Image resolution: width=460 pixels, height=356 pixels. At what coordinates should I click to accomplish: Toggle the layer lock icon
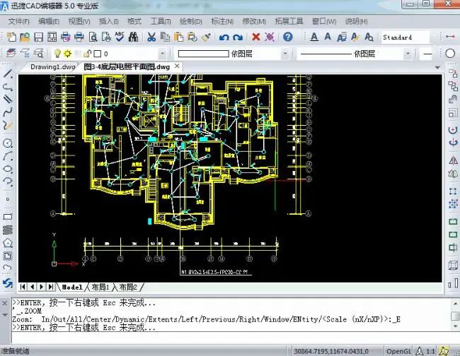(88, 54)
